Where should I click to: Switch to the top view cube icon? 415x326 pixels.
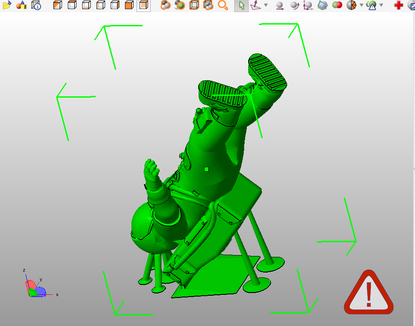(72, 5)
